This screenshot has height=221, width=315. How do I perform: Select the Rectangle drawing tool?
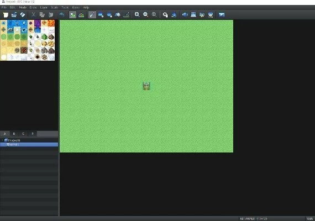(x=101, y=15)
